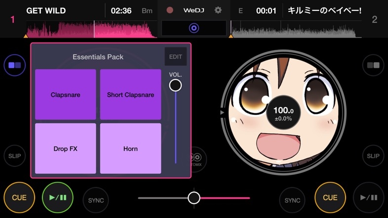Click the Bm key label
388x218 pixels.
(x=147, y=11)
